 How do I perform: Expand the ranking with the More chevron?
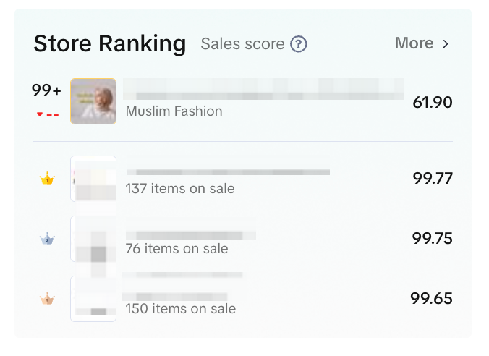pyautogui.click(x=446, y=44)
